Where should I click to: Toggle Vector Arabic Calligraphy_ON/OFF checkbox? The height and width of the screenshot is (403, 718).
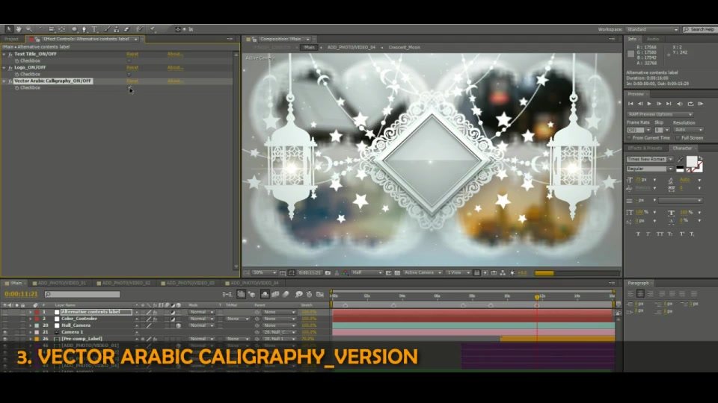pos(129,88)
